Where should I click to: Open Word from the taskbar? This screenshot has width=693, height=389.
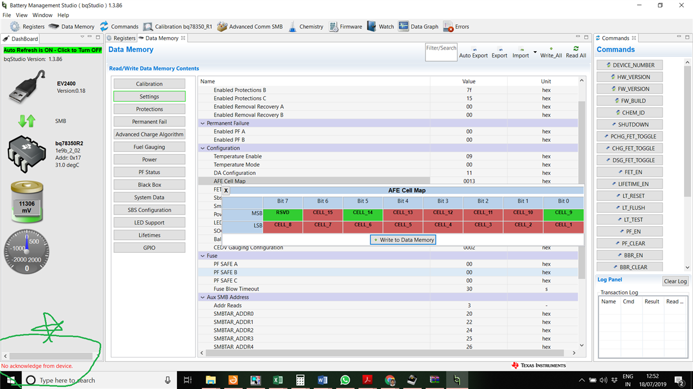point(322,381)
